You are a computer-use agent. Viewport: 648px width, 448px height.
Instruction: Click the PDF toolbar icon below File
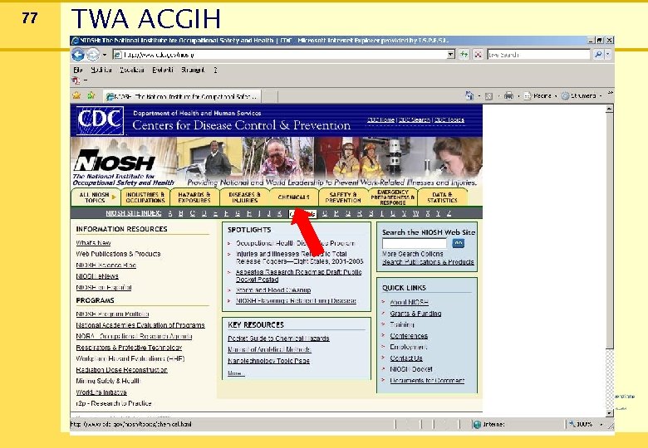coord(76,80)
